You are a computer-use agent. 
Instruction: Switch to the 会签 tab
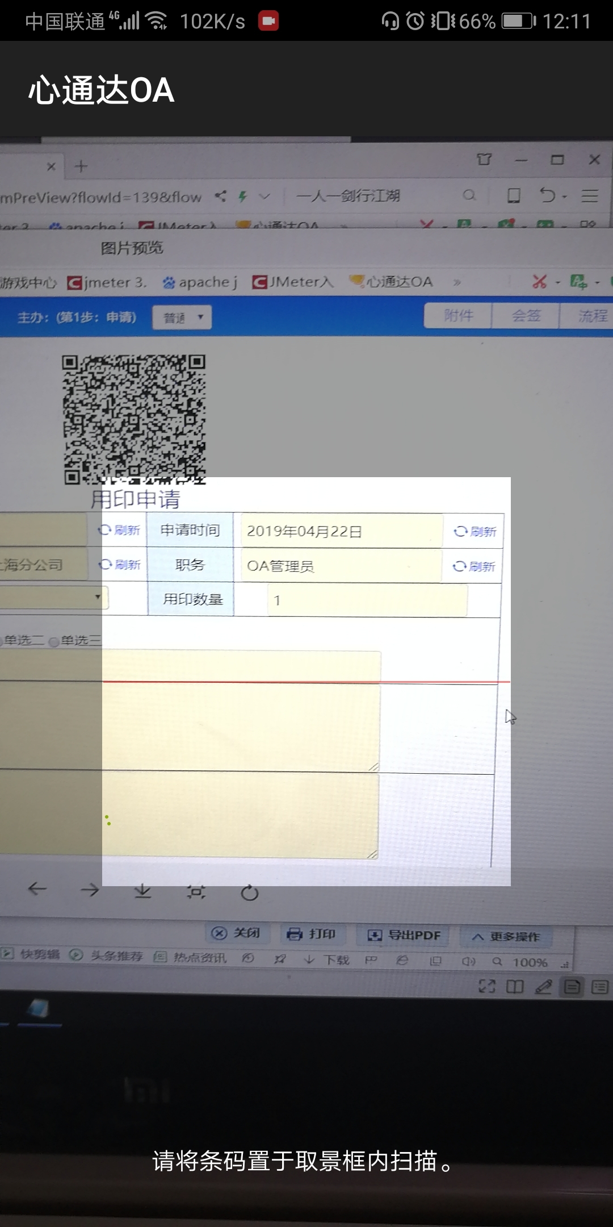click(x=526, y=315)
